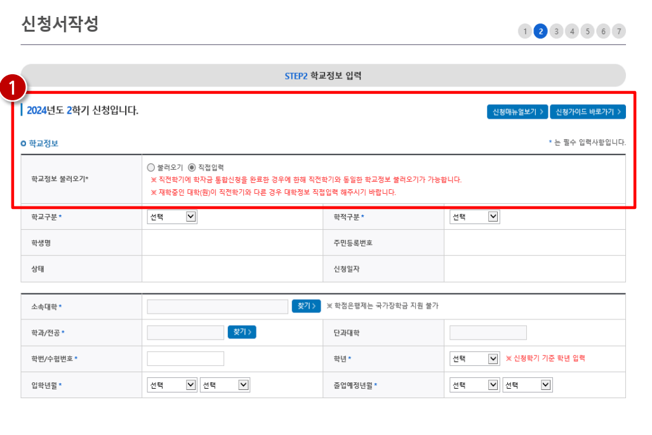
Task: Open the 졸업예정년월 month dropdown
Action: pos(527,384)
